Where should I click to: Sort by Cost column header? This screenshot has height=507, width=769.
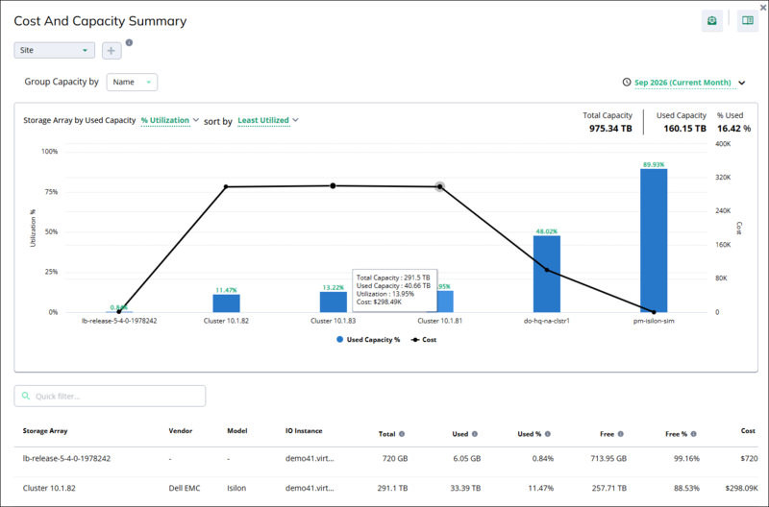click(748, 431)
